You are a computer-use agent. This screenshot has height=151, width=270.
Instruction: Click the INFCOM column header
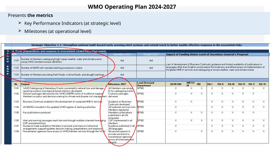click(x=190, y=84)
